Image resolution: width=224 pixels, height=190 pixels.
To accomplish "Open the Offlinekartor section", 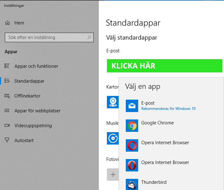I will pyautogui.click(x=27, y=96).
